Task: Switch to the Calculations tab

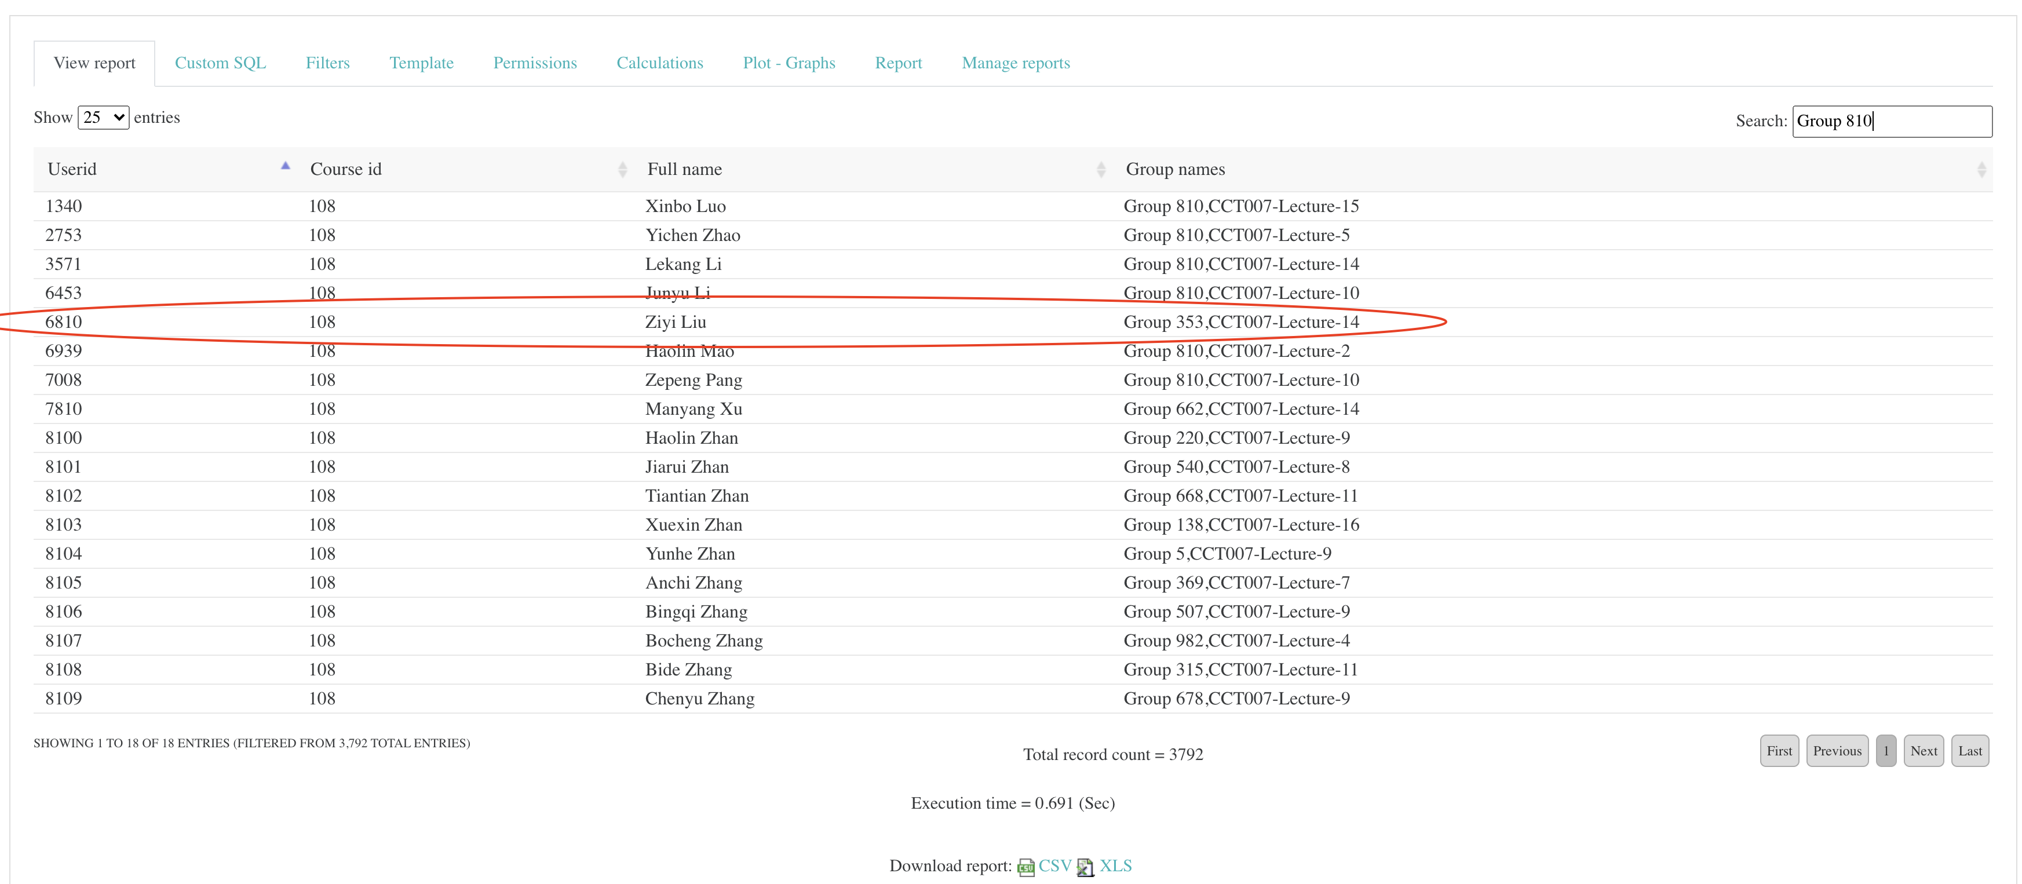Action: (659, 63)
